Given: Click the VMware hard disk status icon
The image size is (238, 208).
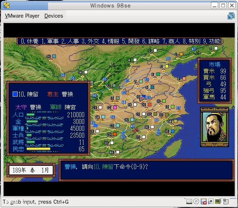Looking at the screenshot, I should point(189,201).
